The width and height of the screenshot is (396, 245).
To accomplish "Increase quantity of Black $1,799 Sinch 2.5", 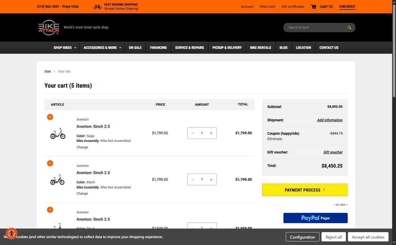I will [211, 179].
